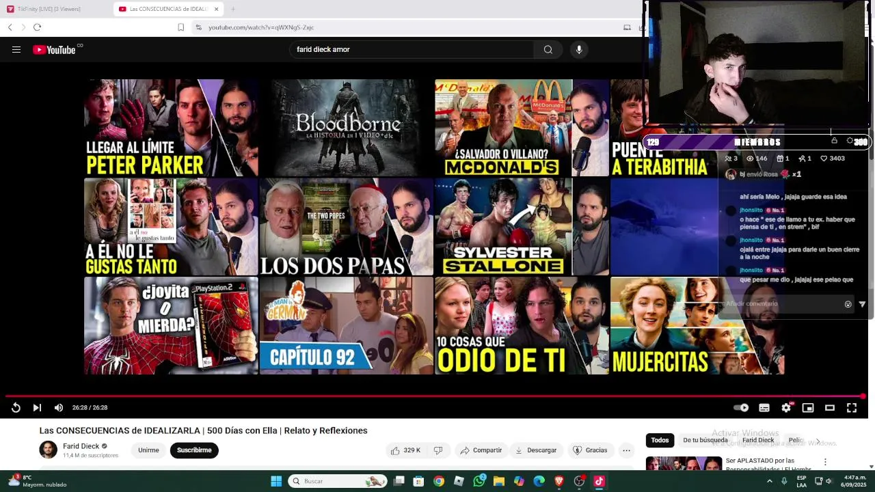Download the video with Descargar
The image size is (875, 492).
click(x=536, y=450)
